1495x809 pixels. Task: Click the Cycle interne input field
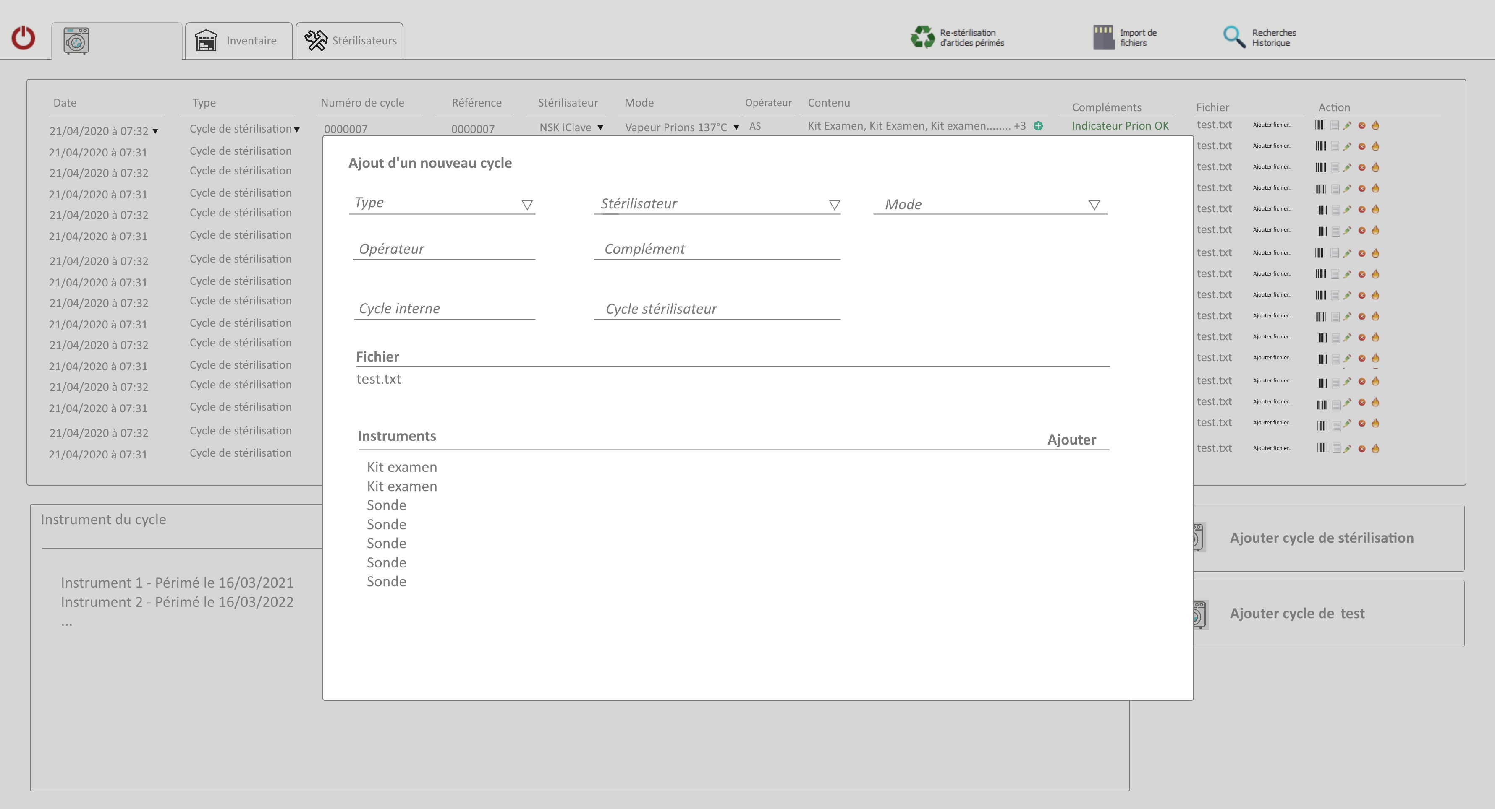point(445,309)
